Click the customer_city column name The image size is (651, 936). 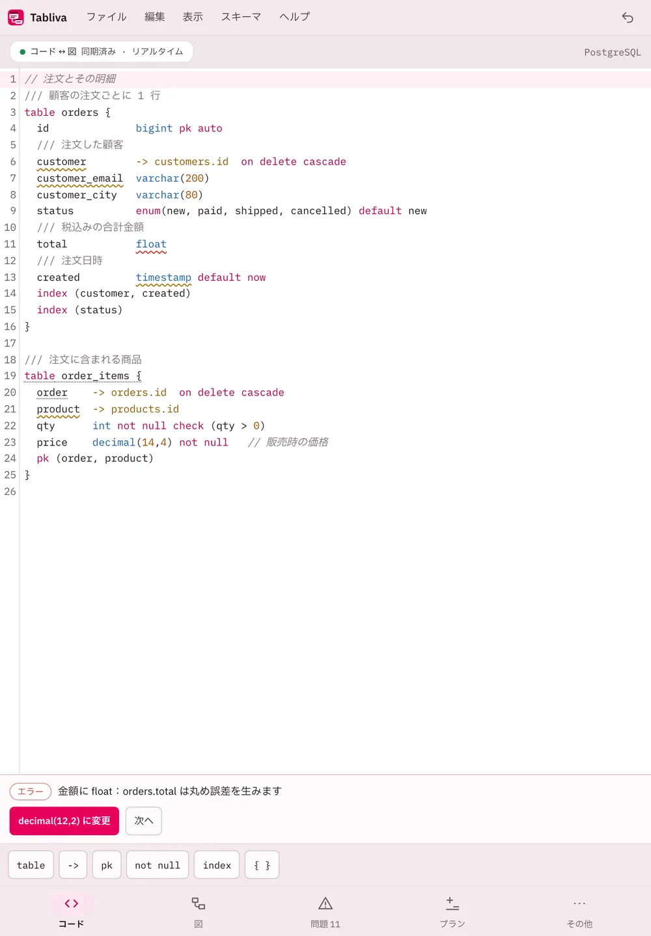(x=77, y=194)
